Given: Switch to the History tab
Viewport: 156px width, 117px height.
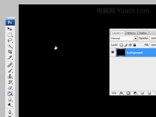Looking at the screenshot, I should [x=131, y=33].
